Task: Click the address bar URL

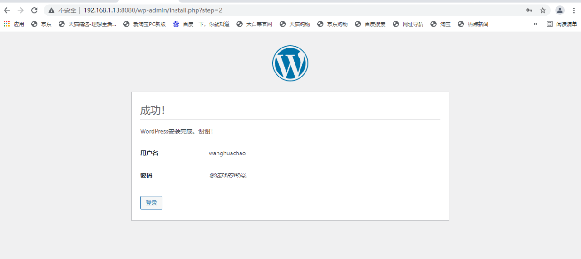Action: pyautogui.click(x=153, y=10)
